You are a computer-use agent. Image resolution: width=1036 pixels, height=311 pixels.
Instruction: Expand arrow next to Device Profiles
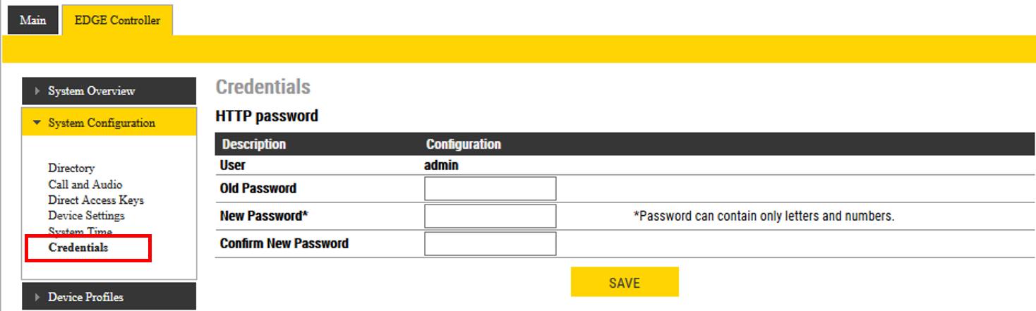point(37,297)
